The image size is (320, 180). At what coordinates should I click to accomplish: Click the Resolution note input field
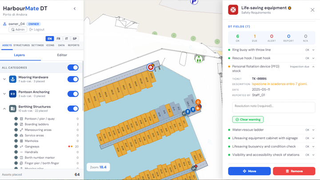point(274,108)
